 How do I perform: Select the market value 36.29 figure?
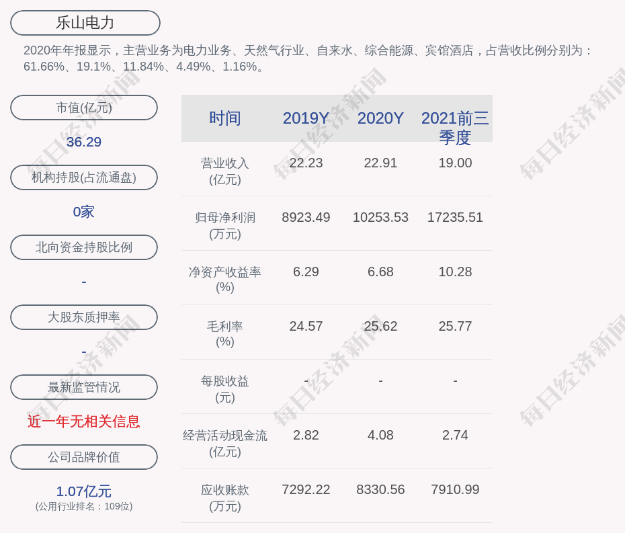pyautogui.click(x=84, y=142)
